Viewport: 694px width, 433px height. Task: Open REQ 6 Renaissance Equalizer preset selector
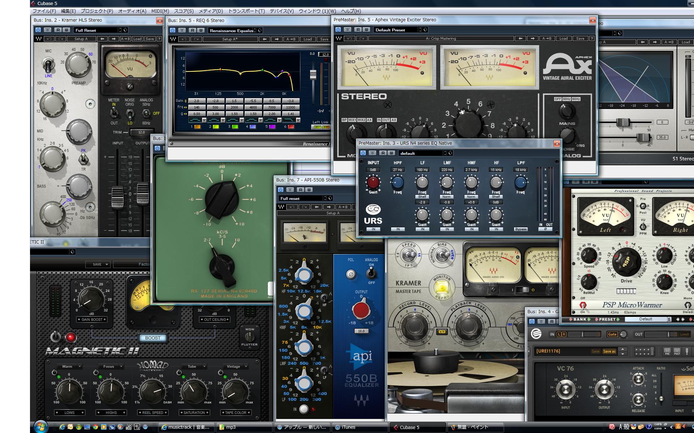(232, 30)
